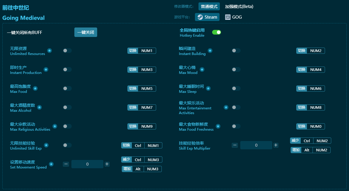This screenshot has height=191, width=349.
Task: Click NUM9 key for Max Religious Activities
Action: coord(147,126)
